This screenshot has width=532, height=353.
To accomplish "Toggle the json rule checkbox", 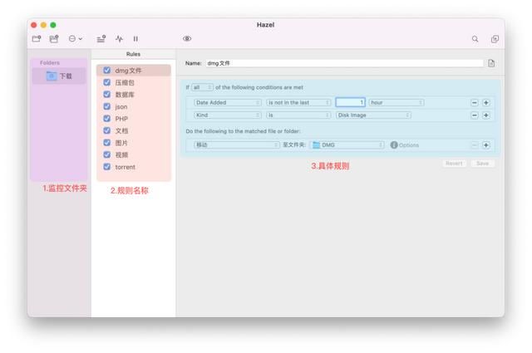I will (x=107, y=106).
